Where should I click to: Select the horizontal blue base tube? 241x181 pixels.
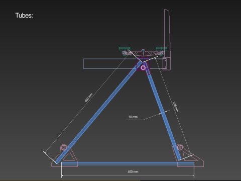(128, 164)
